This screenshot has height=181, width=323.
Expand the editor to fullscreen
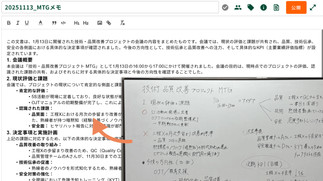click(x=313, y=8)
